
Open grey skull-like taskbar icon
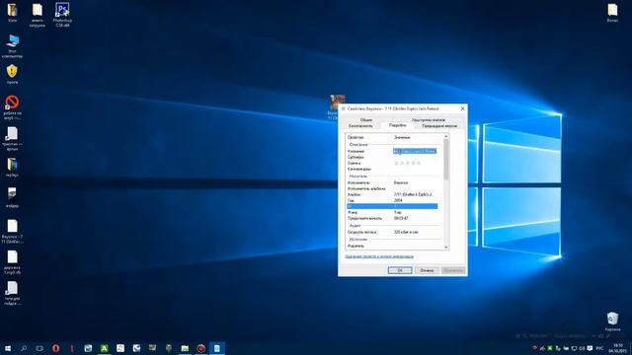pyautogui.click(x=169, y=348)
